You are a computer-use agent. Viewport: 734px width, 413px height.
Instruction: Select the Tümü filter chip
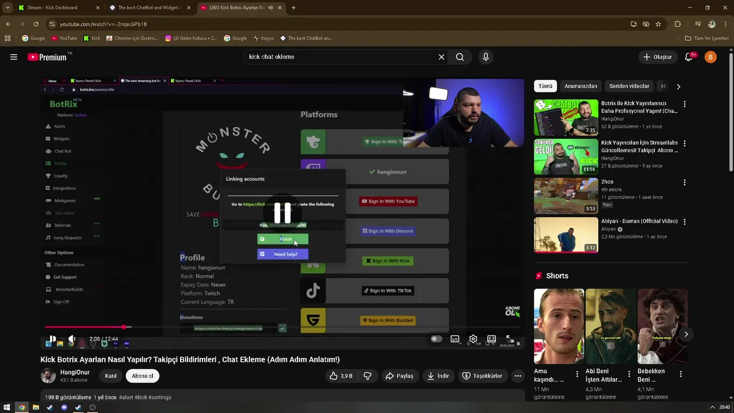click(545, 86)
